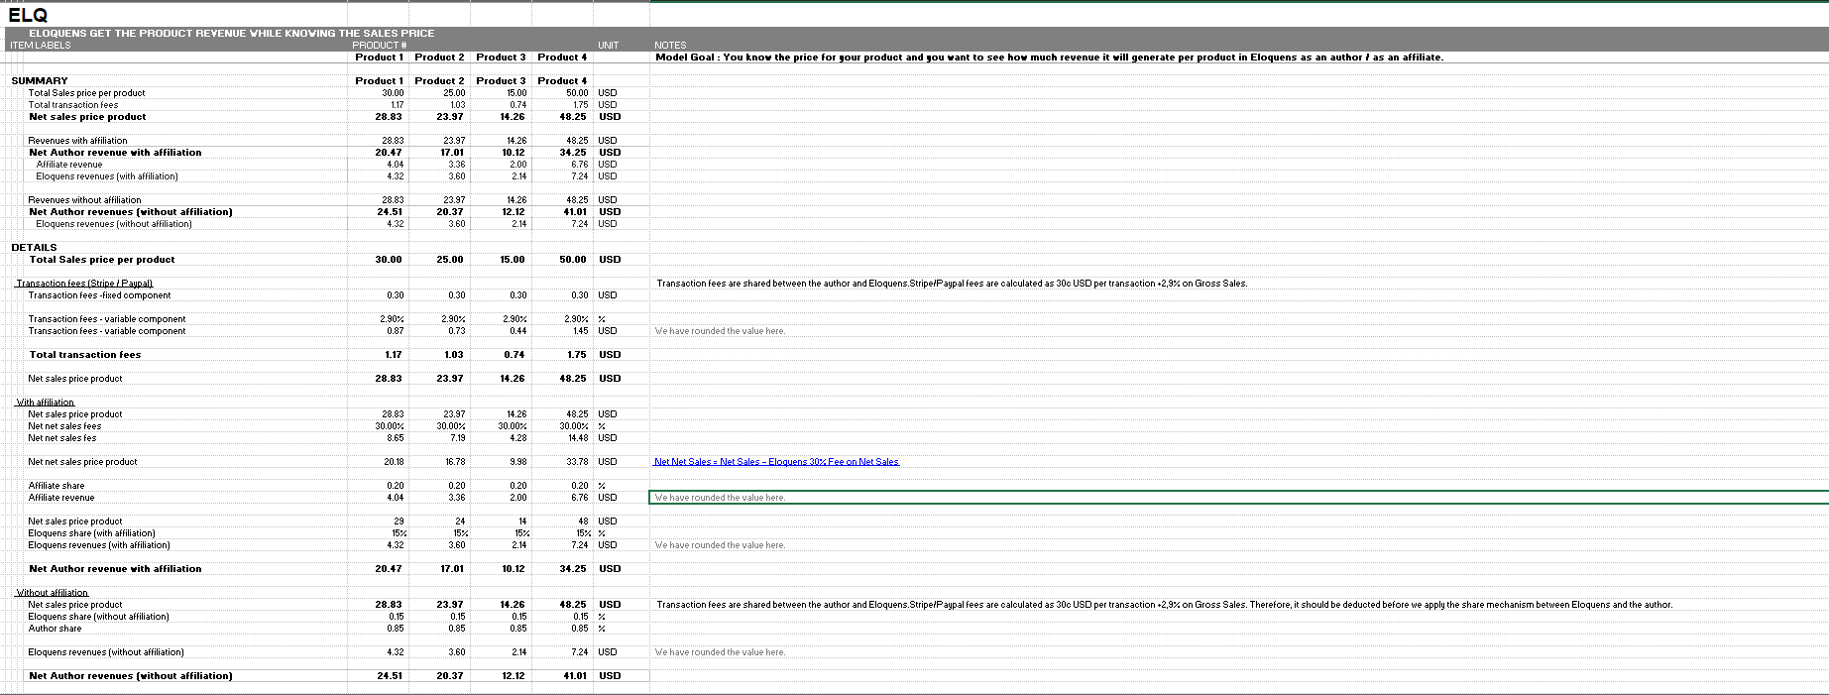Select 'Transaction fees -fixed component' label
1829x695 pixels.
point(100,295)
